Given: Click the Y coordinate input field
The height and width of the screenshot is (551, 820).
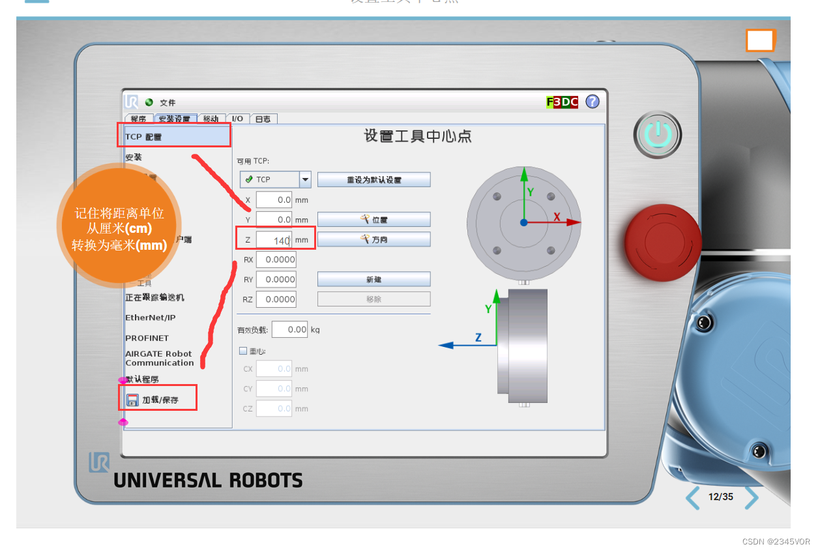Looking at the screenshot, I should click(274, 220).
